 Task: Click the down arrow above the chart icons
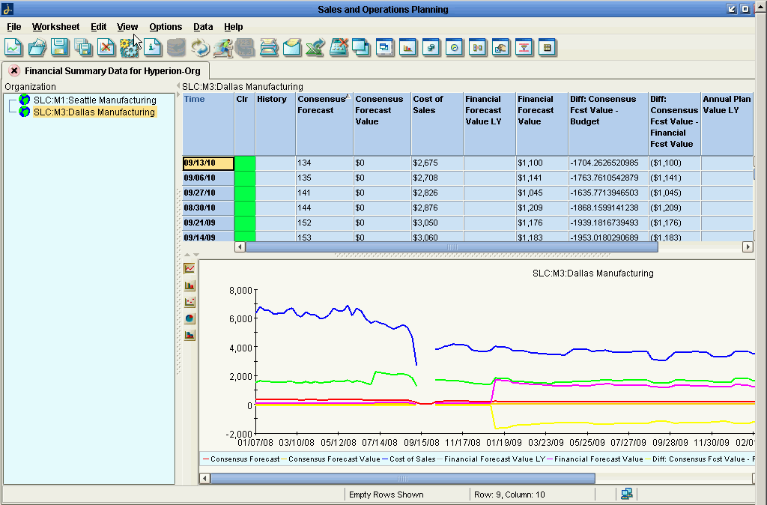(195, 255)
